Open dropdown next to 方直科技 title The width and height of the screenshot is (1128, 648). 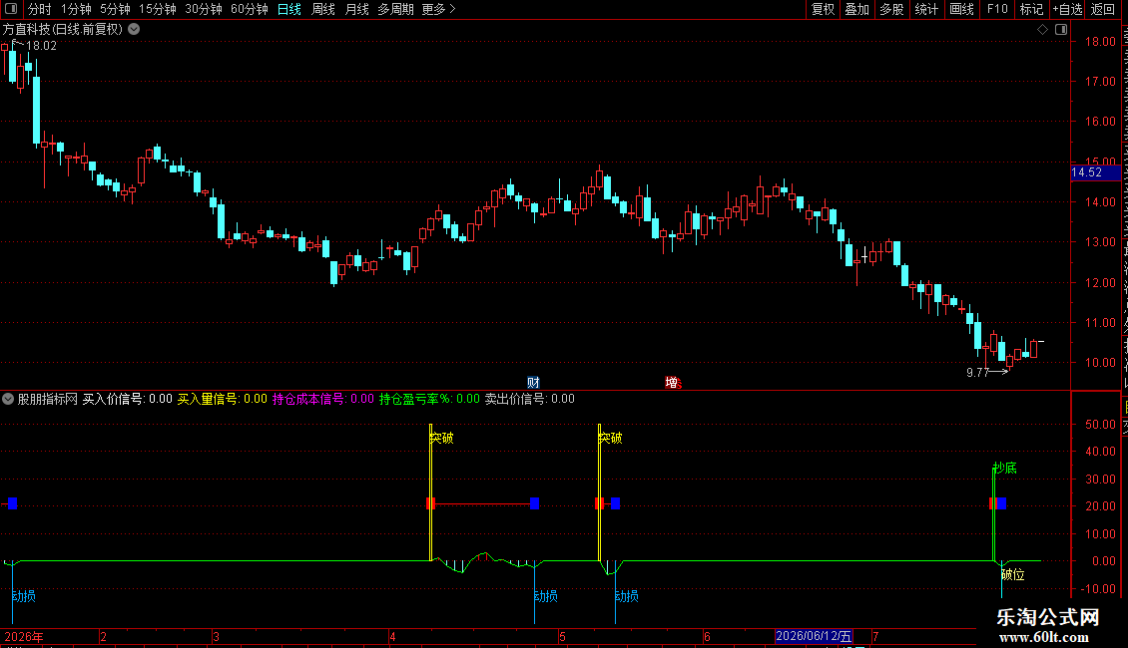click(134, 30)
